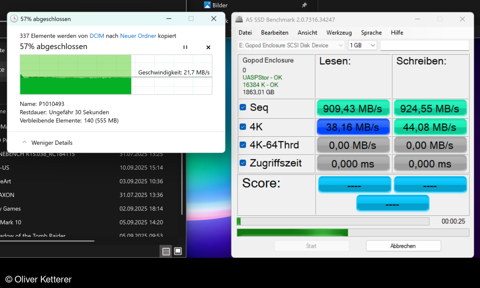Click the pin icon next to Bilder

coord(304,5)
